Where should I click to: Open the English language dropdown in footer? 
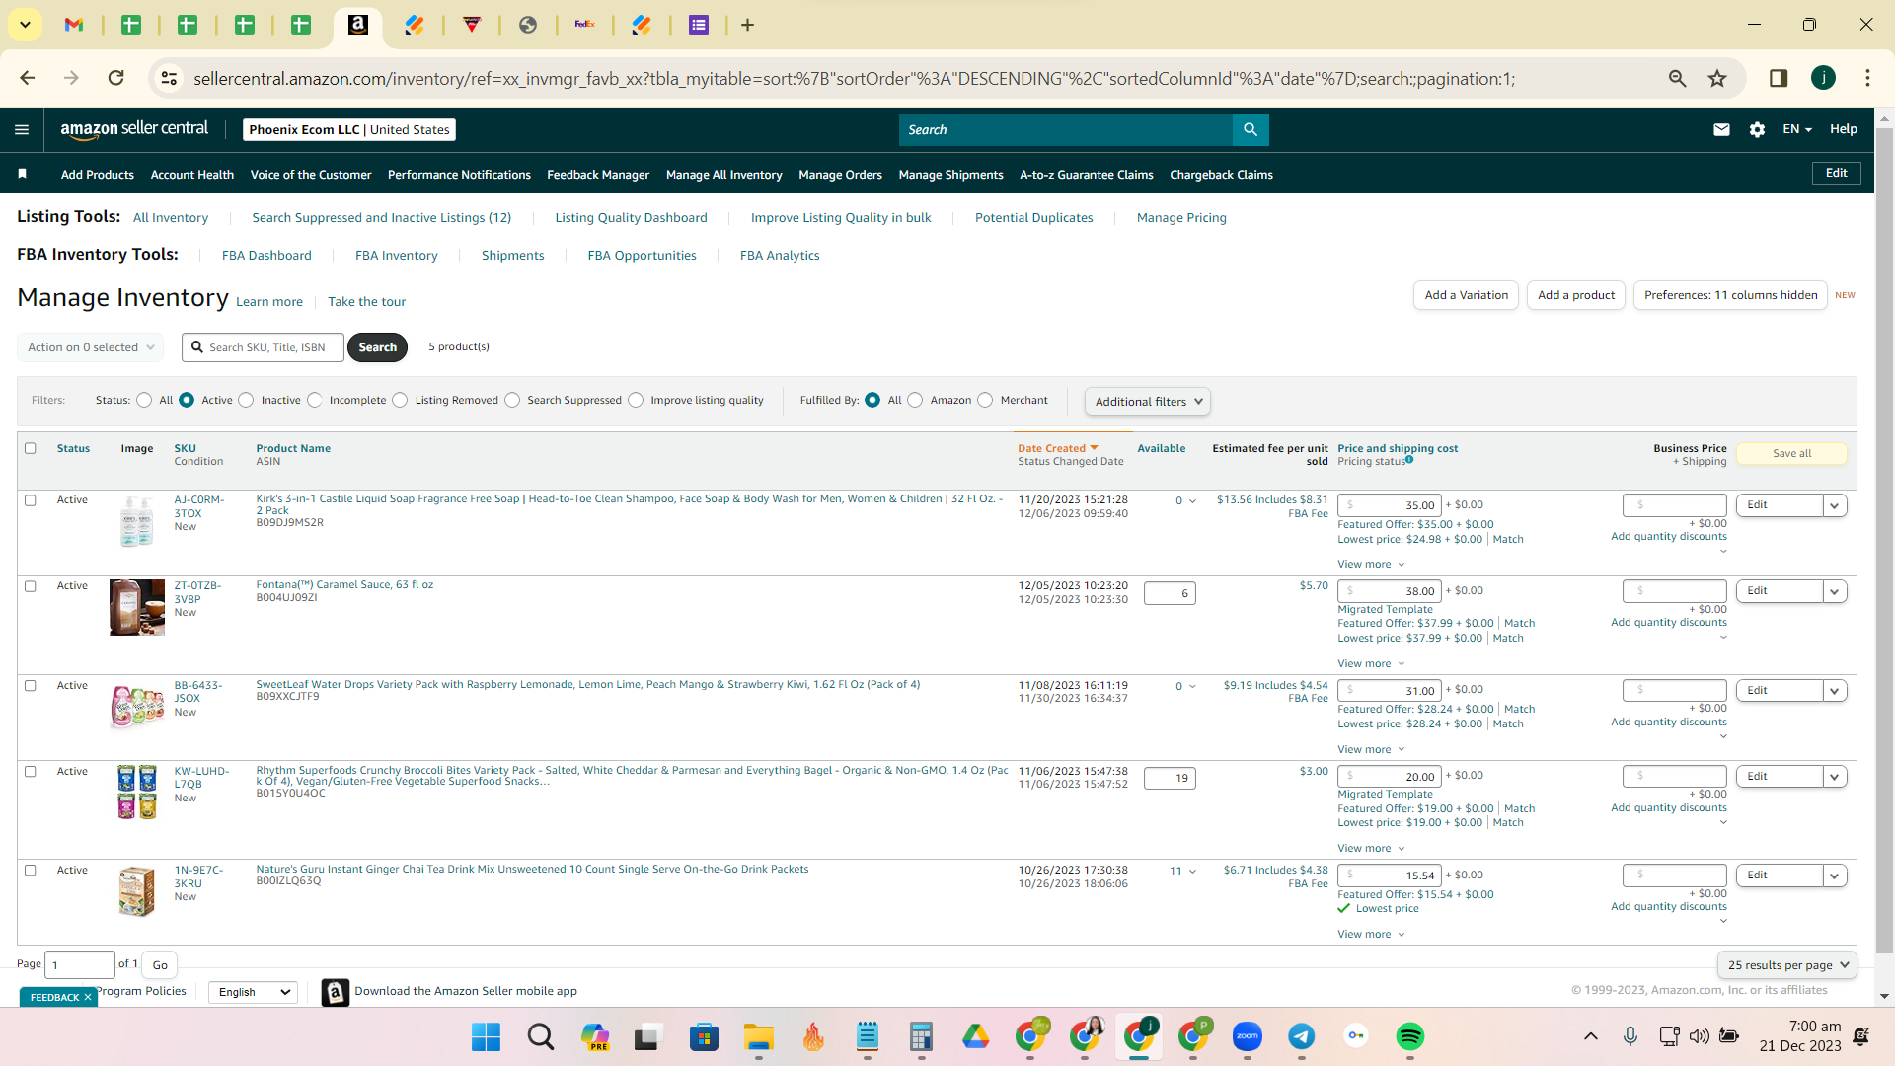click(254, 992)
